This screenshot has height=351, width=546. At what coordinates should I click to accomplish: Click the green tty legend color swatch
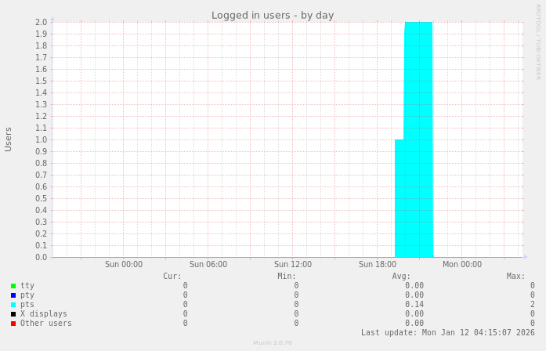[13, 286]
